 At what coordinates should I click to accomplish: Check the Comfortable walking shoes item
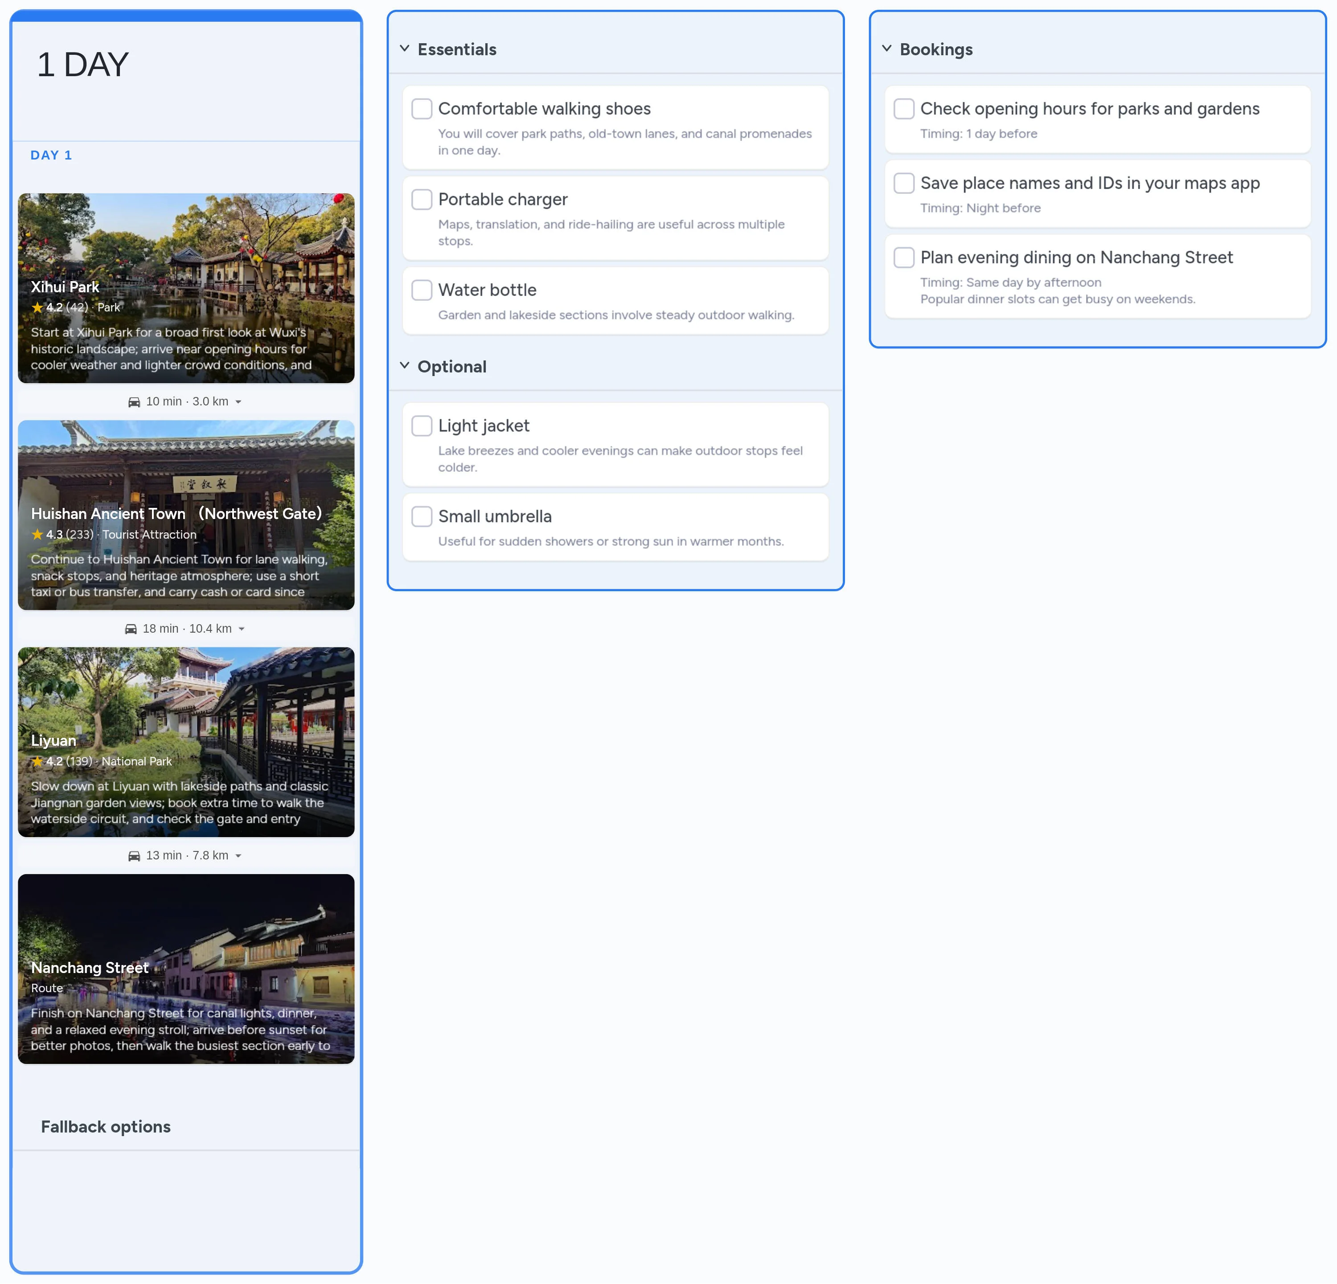(x=422, y=108)
